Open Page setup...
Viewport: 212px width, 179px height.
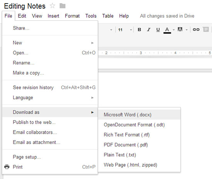point(50,157)
